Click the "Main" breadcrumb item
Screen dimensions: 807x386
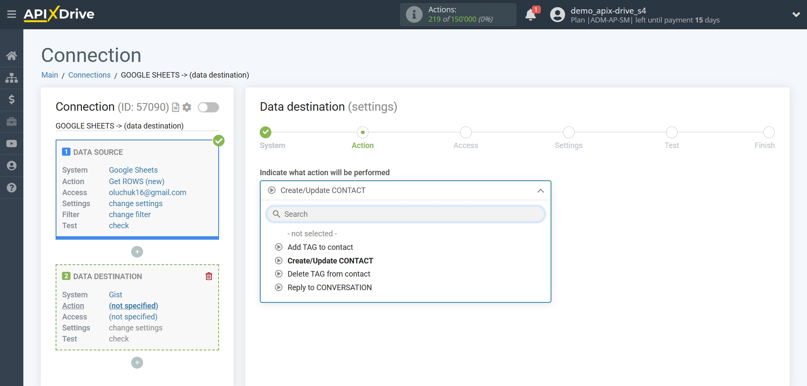coord(50,75)
